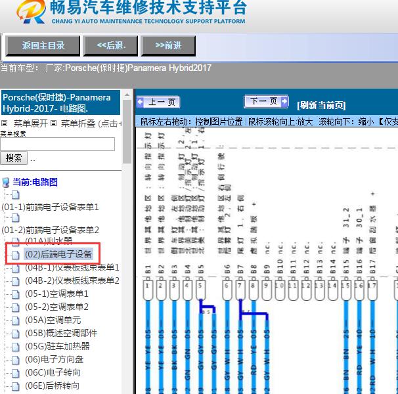The height and width of the screenshot is (394, 398).
Task: Focus the 菜单搜索 input field
Action: tap(57, 144)
